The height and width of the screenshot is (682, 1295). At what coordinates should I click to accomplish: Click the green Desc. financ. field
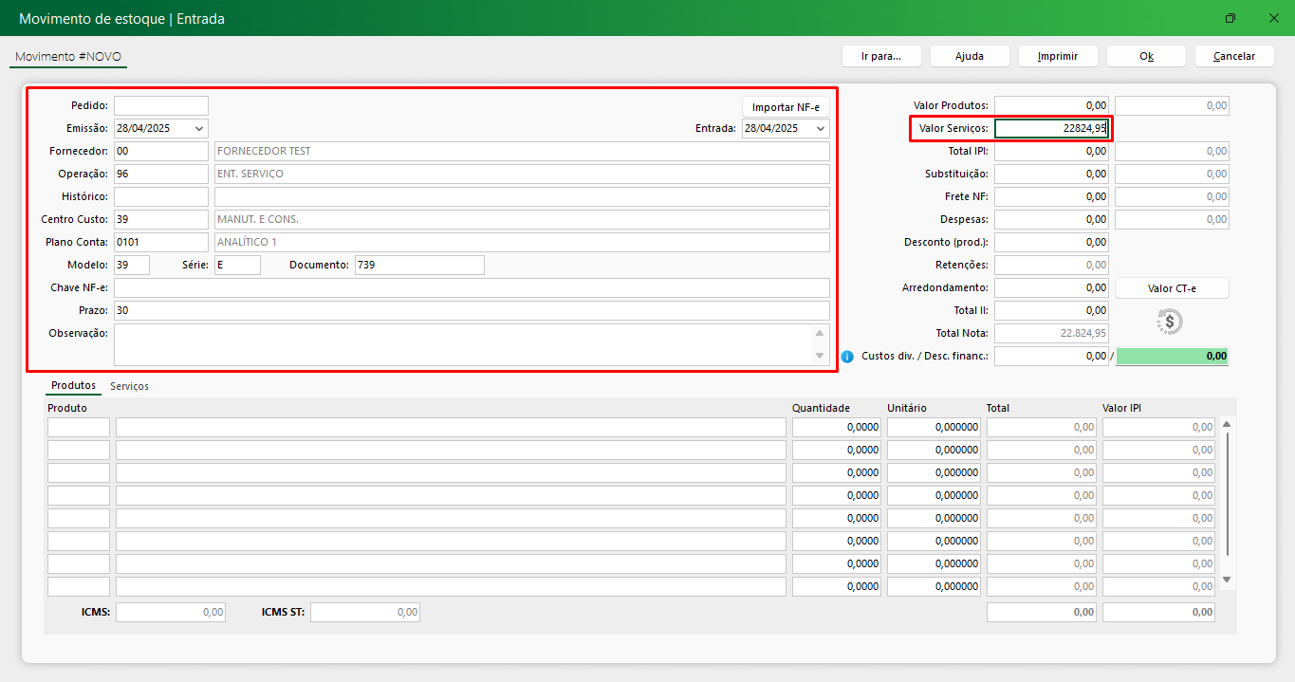click(1173, 357)
